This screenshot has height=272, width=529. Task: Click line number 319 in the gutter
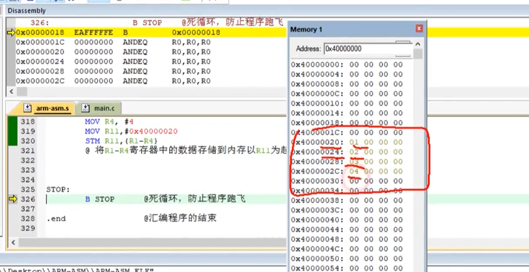coord(27,132)
